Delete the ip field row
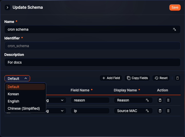Screen dimensions: 185x137 160,111
